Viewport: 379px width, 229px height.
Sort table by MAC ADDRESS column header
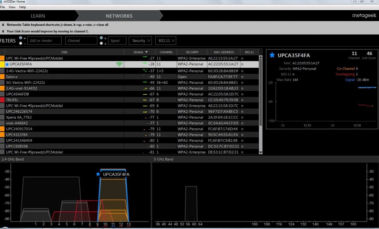(224, 52)
